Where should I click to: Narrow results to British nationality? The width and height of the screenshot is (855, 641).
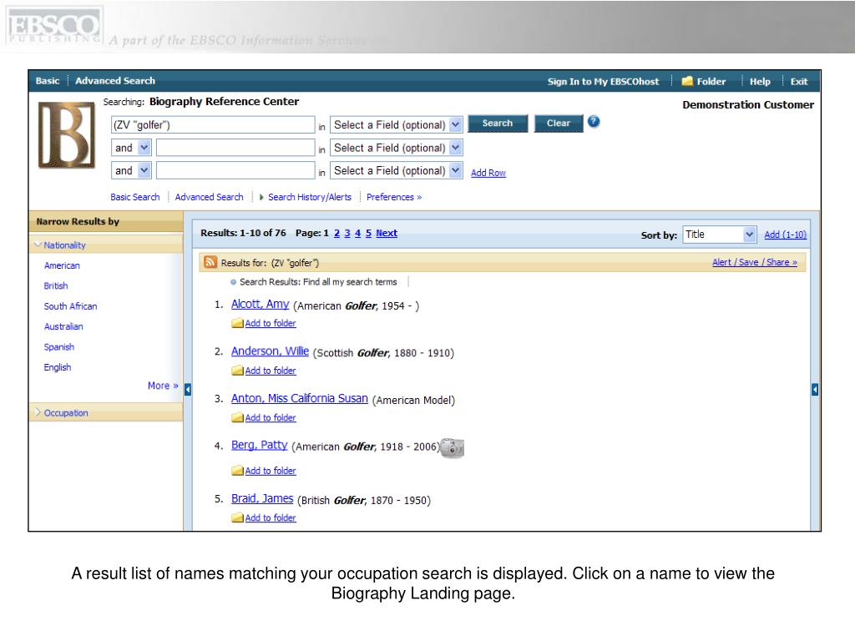click(56, 285)
